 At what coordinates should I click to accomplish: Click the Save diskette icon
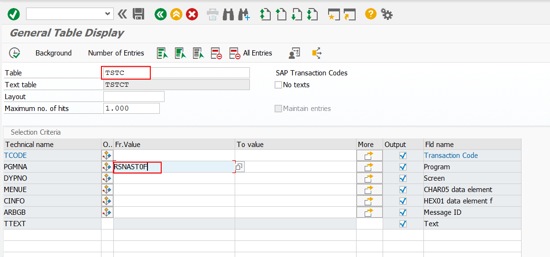tap(138, 14)
